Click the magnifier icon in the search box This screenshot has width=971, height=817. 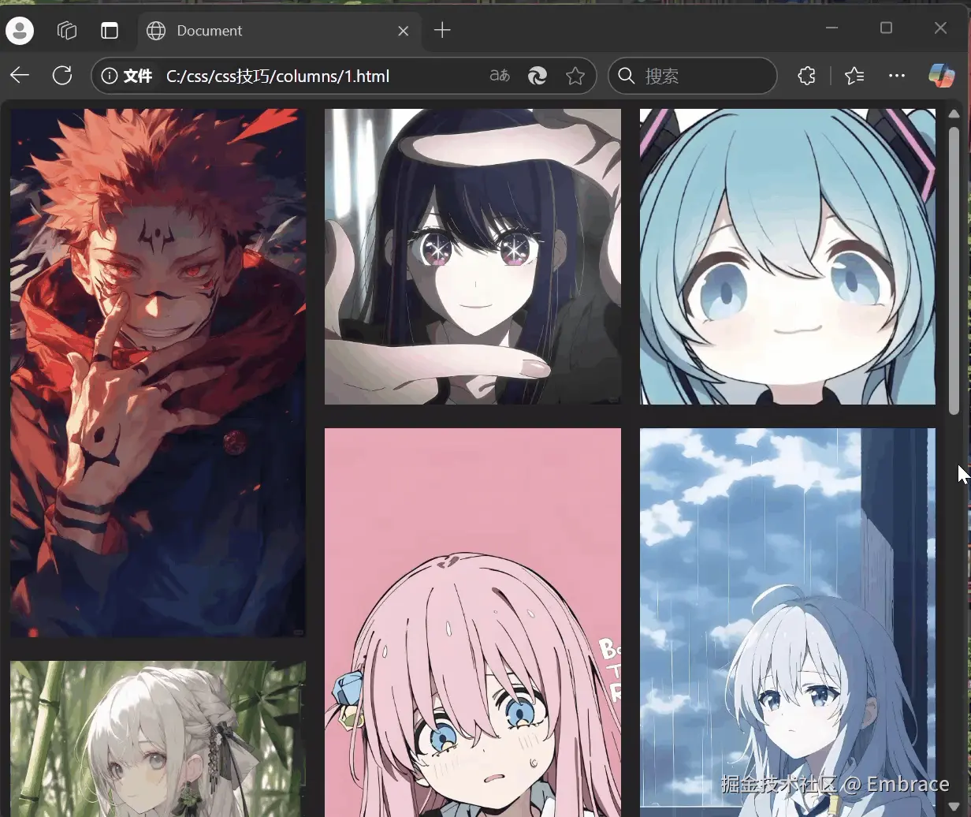point(627,76)
